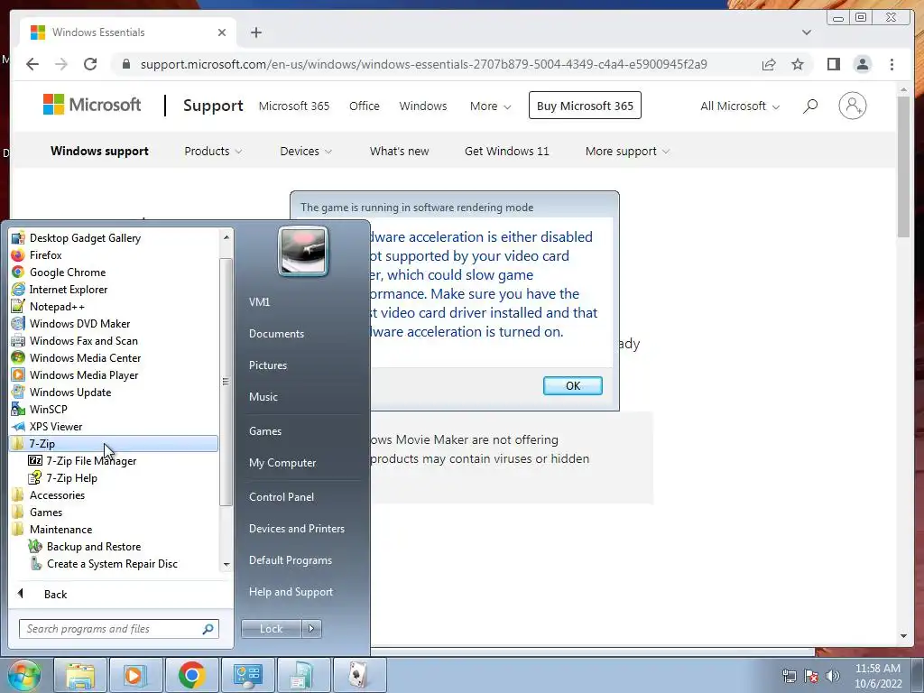Open shutdown options arrow next to Lock
924x693 pixels.
click(x=311, y=629)
